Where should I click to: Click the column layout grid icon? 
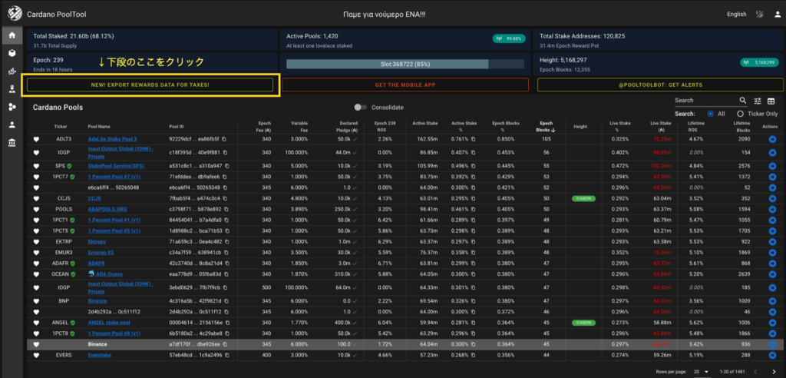pos(771,101)
